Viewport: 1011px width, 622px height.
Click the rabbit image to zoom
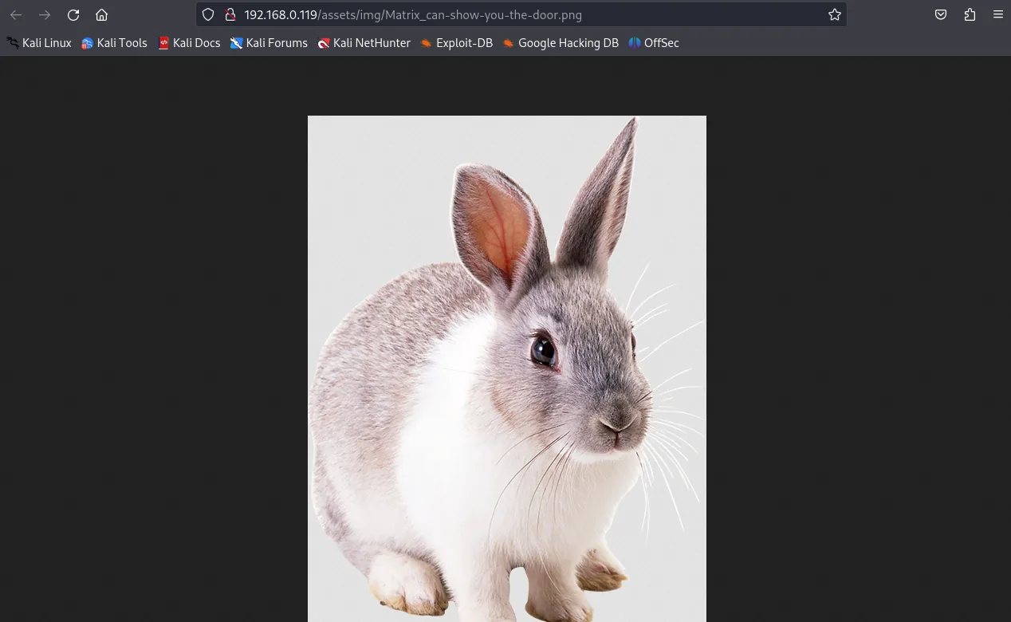click(507, 368)
